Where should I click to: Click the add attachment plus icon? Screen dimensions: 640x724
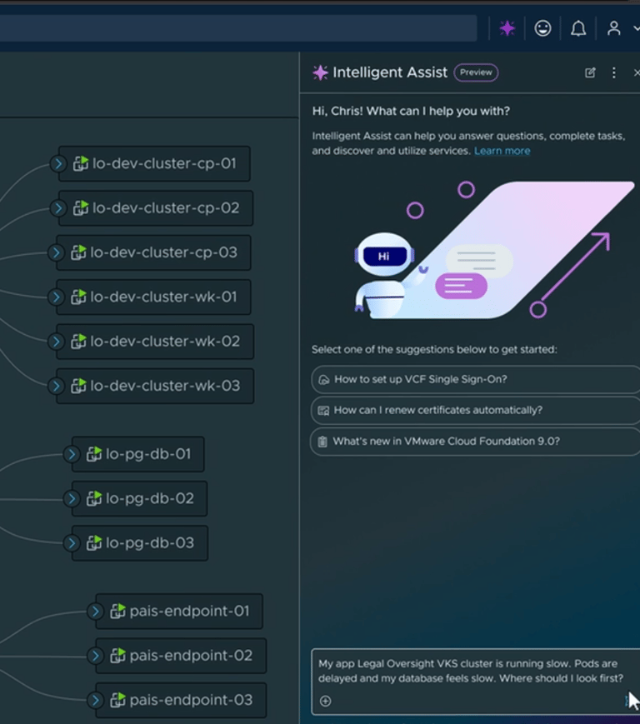tap(325, 701)
